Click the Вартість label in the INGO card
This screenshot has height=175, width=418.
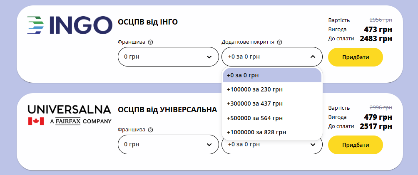[339, 20]
